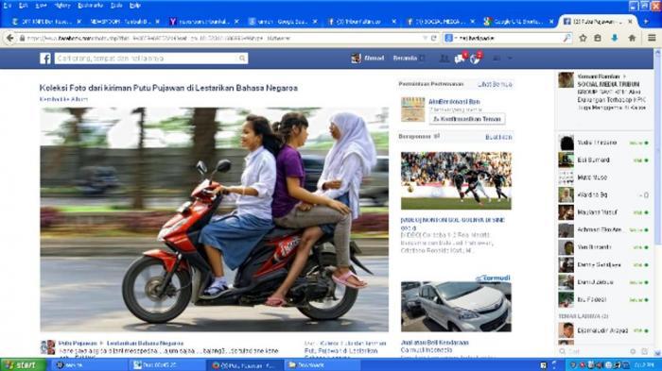The width and height of the screenshot is (662, 371).
Task: Click the Windows Start button
Action: click(23, 365)
